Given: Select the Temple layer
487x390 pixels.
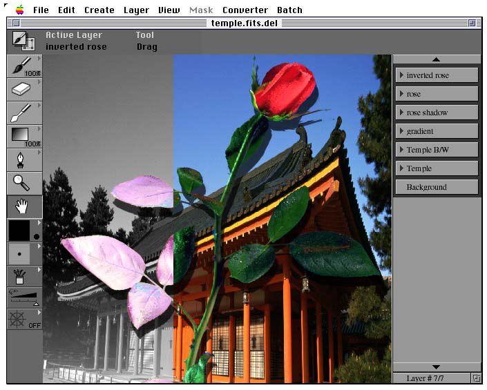Looking at the screenshot, I should pos(437,168).
